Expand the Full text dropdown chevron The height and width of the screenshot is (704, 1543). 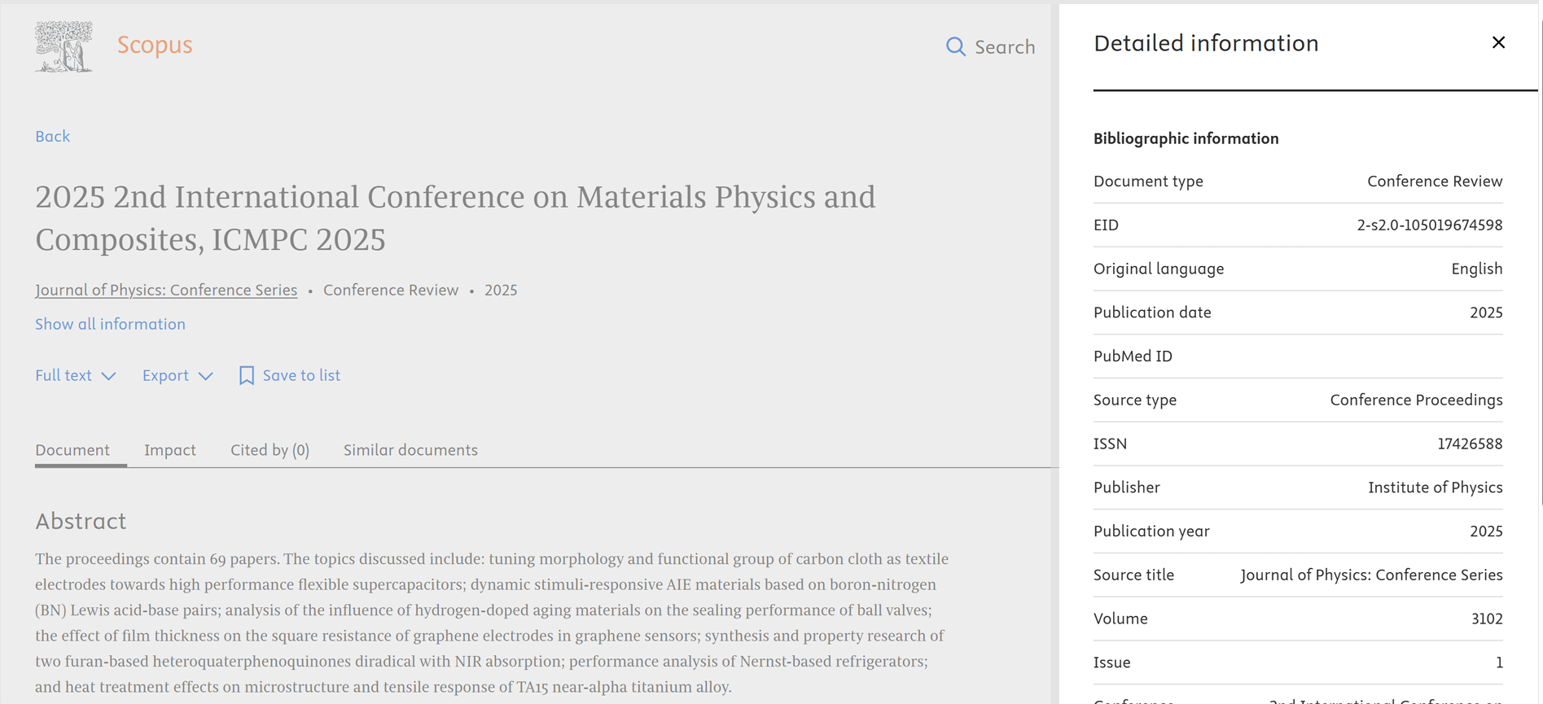(x=108, y=376)
